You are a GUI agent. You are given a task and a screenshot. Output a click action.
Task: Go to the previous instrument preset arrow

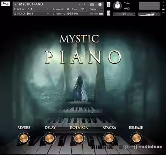80,4
